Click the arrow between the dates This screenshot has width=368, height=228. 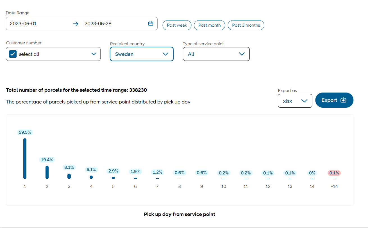76,24
